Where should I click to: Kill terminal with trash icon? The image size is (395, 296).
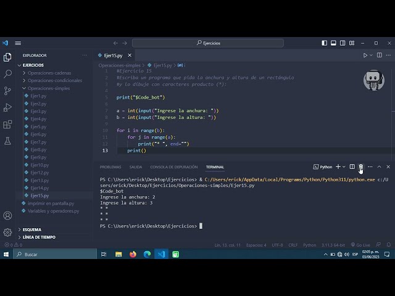361,166
